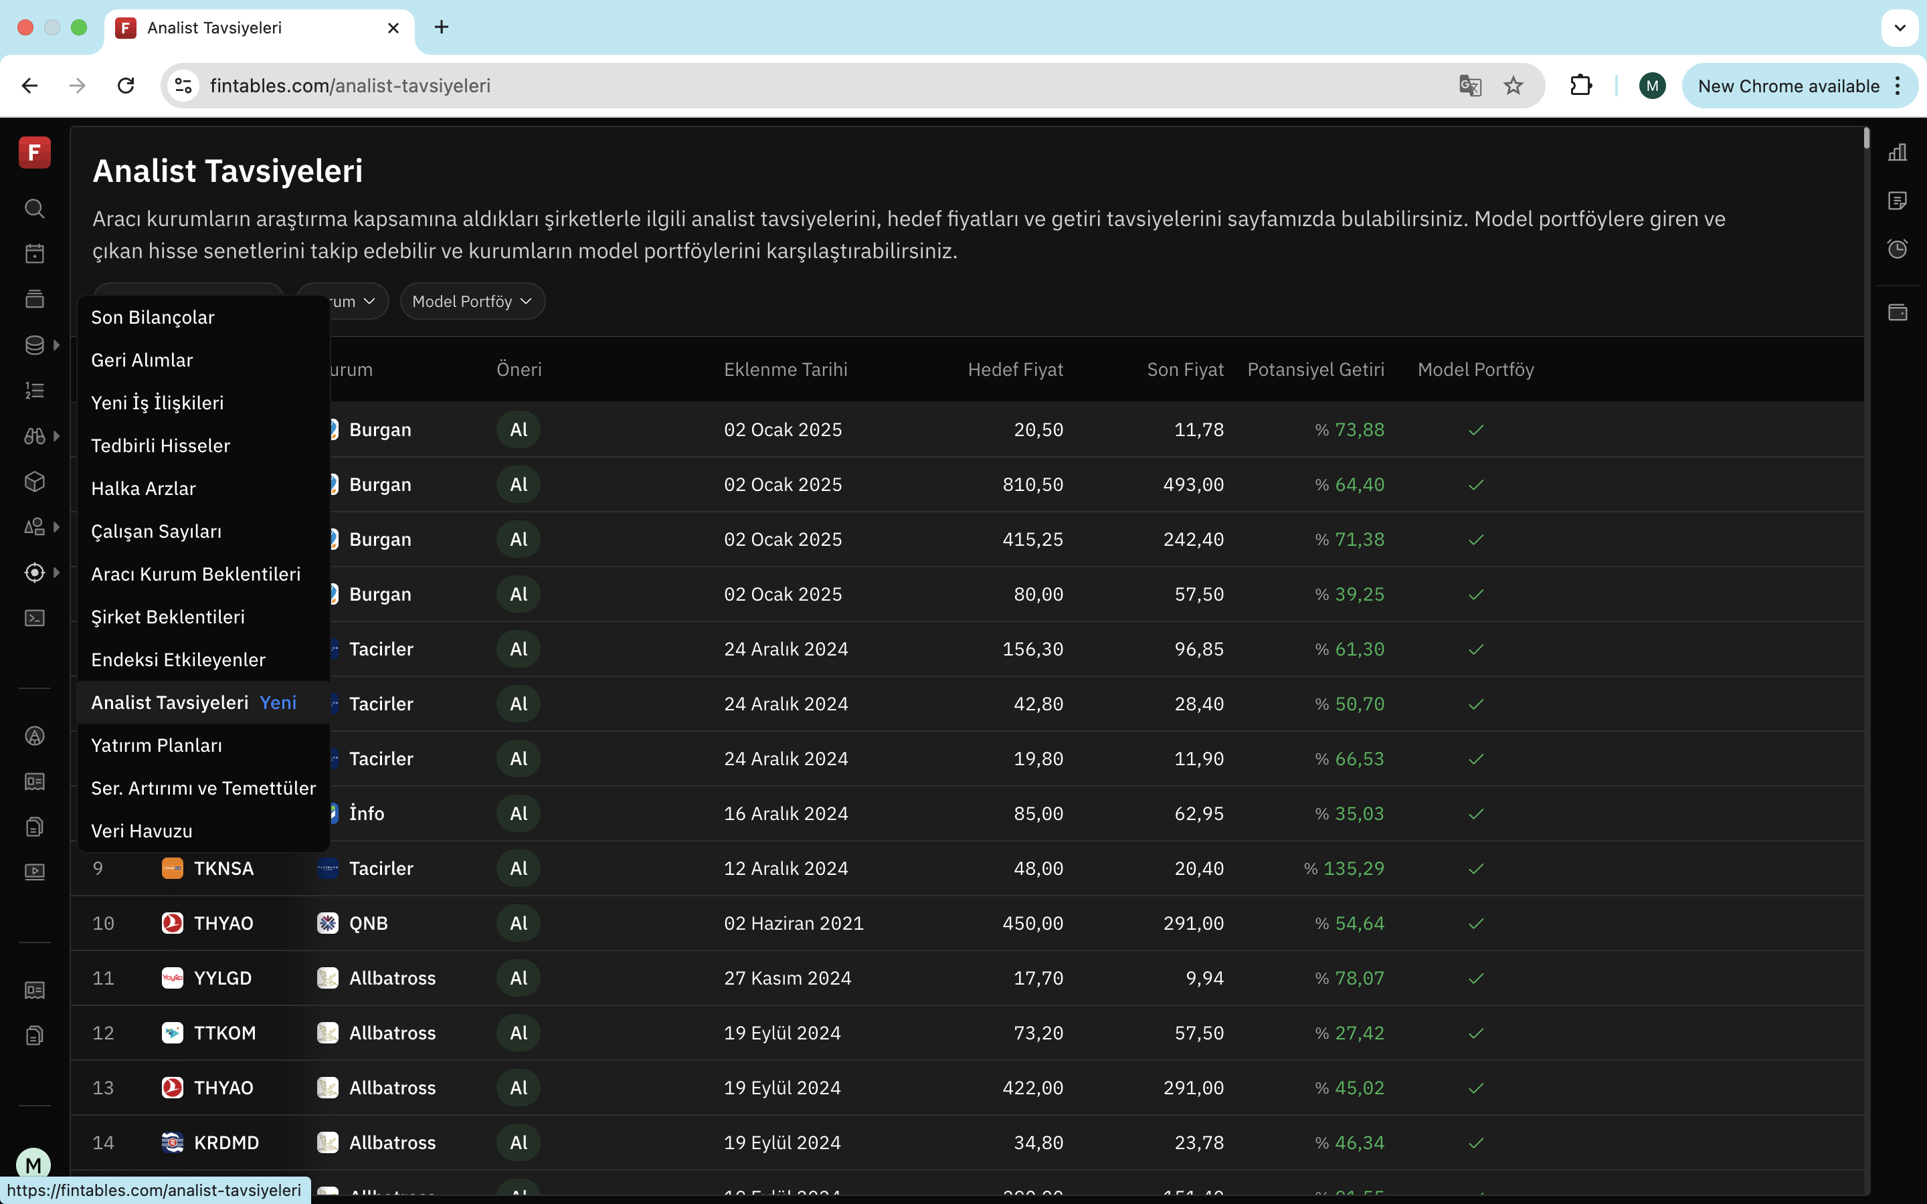Expand shapes sidebar submenu arrow

(56, 527)
